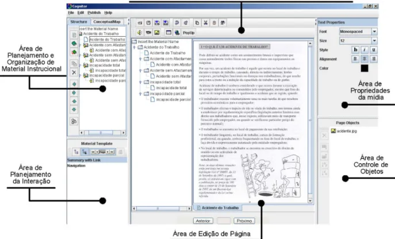Click the hierarchy organize icon in Structure sidebar

click(x=74, y=121)
